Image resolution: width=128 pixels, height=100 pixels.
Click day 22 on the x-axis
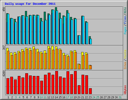[86, 97]
